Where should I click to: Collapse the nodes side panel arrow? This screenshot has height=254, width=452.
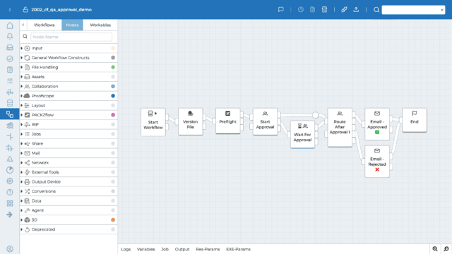coord(23,25)
